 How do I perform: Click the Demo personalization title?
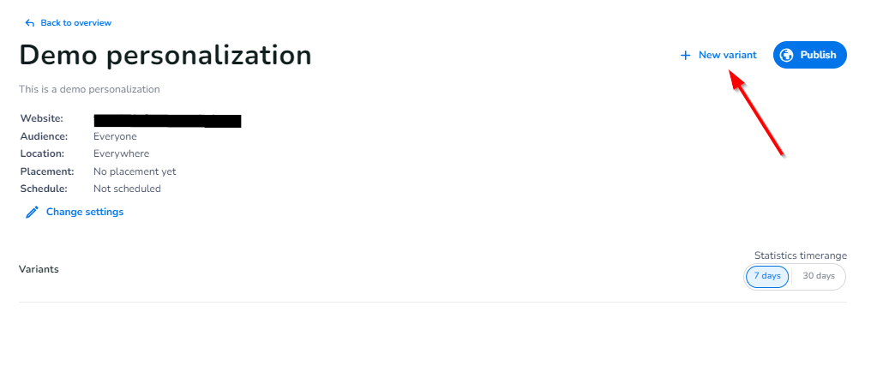tap(165, 55)
